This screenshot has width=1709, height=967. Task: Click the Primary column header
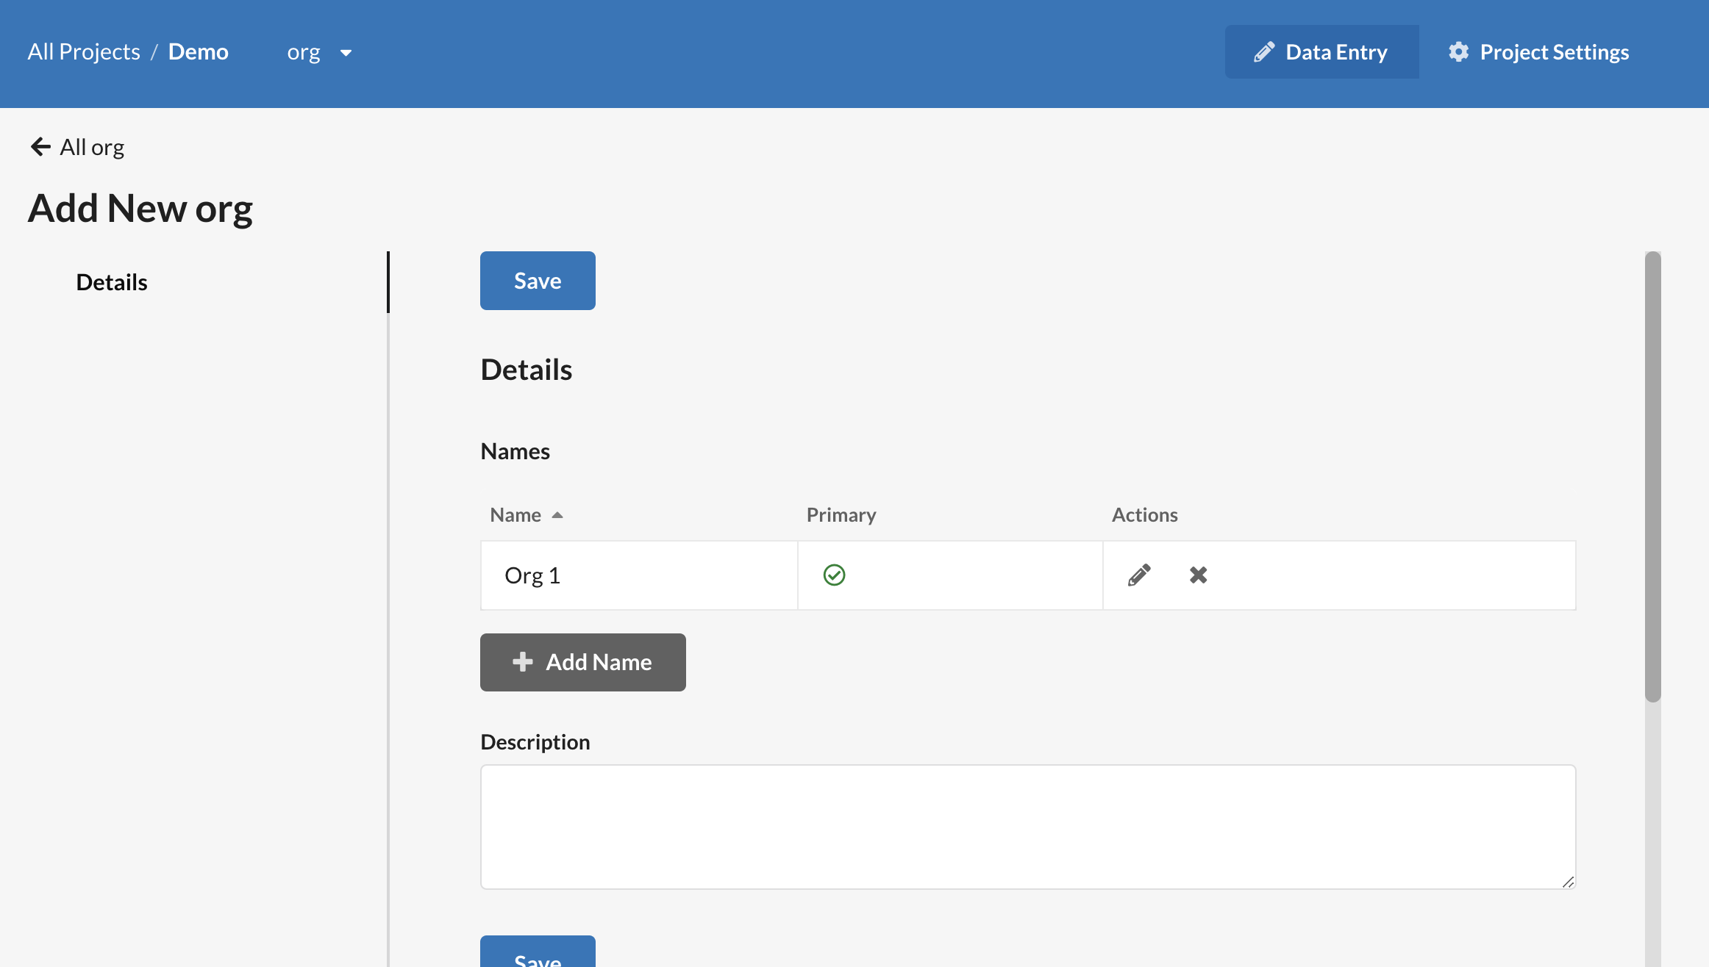(841, 514)
